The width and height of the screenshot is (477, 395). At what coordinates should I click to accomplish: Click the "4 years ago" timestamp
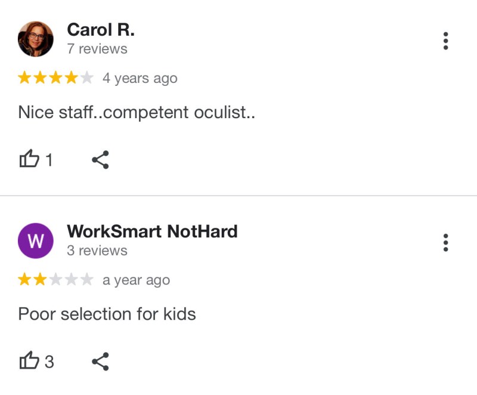140,78
